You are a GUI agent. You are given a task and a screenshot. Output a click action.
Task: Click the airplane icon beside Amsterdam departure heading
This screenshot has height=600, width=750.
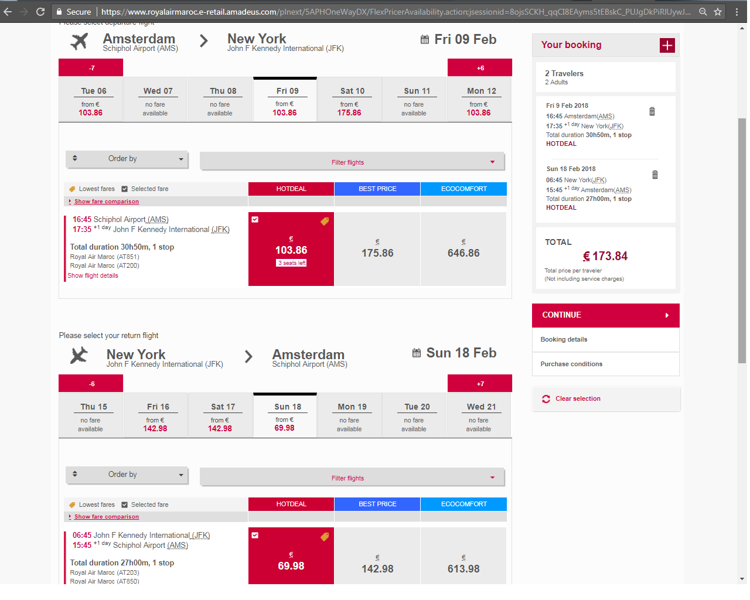coord(79,41)
